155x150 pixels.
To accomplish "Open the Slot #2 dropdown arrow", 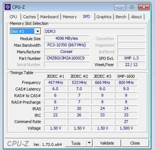I will click(x=38, y=31).
